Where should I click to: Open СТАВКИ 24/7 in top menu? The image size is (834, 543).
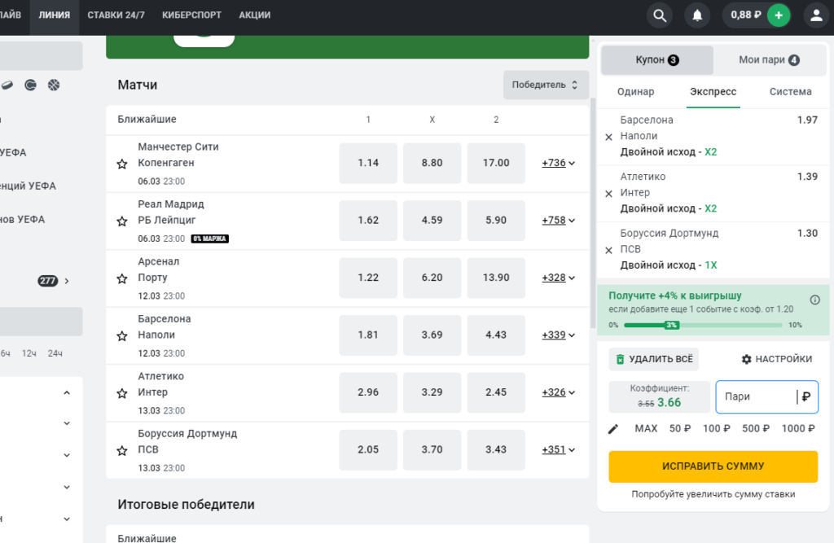(x=116, y=15)
